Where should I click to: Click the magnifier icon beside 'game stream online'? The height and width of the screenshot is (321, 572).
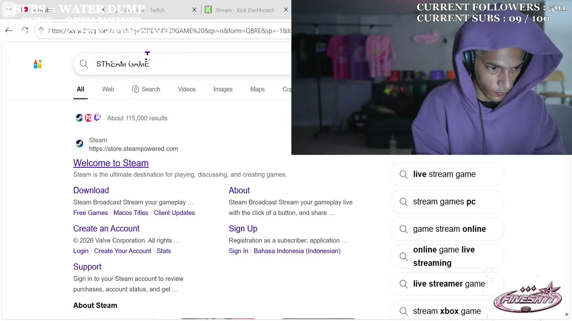(404, 229)
